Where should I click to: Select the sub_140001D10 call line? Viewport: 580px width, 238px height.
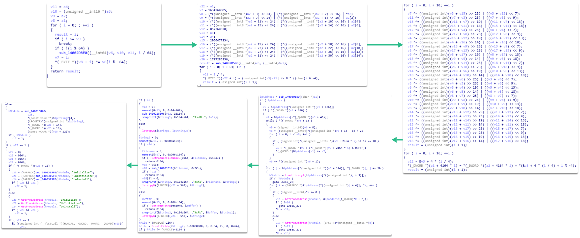coord(172,168)
